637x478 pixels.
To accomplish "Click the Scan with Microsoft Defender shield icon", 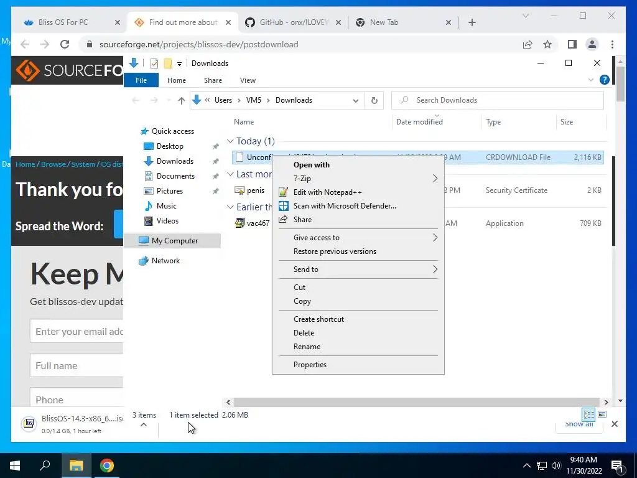I will click(284, 206).
